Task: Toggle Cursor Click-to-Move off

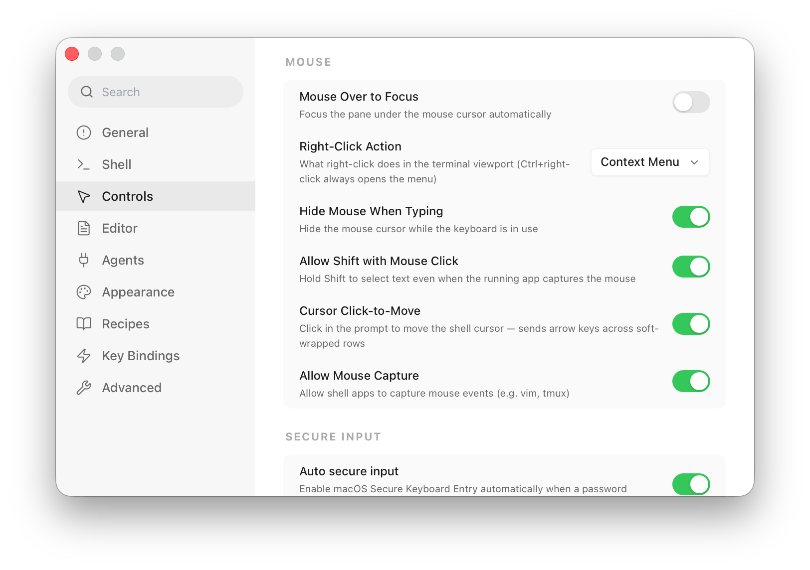Action: coord(691,324)
